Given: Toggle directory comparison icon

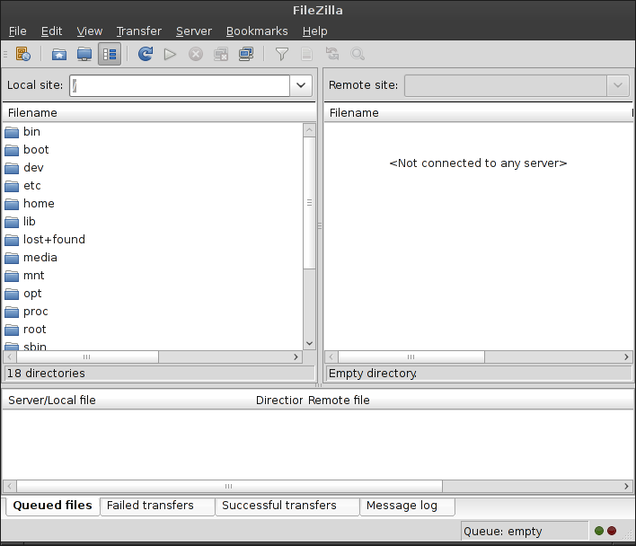Looking at the screenshot, I should pos(306,54).
